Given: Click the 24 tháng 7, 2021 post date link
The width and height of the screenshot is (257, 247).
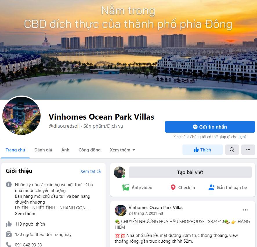Looking at the screenshot, I should [143, 213].
